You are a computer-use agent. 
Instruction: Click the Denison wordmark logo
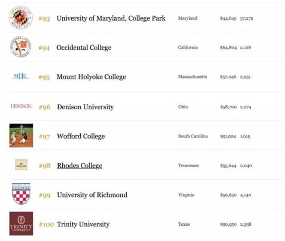(21, 106)
